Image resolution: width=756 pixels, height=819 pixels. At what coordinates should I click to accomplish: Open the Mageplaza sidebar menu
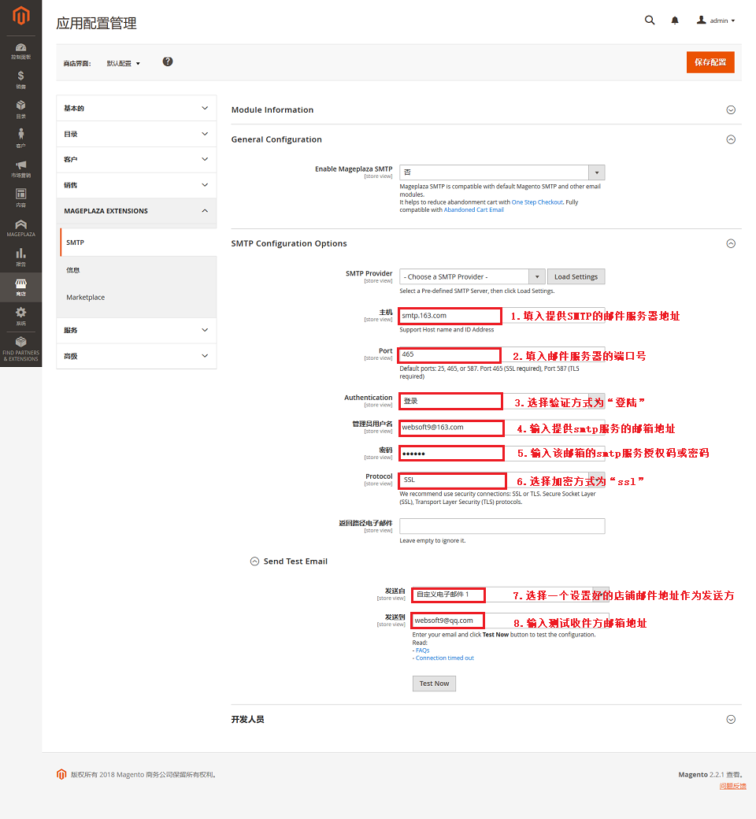pyautogui.click(x=21, y=228)
